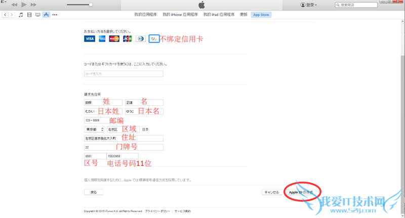
Task: Open the Movies library icon
Action: (29, 15)
